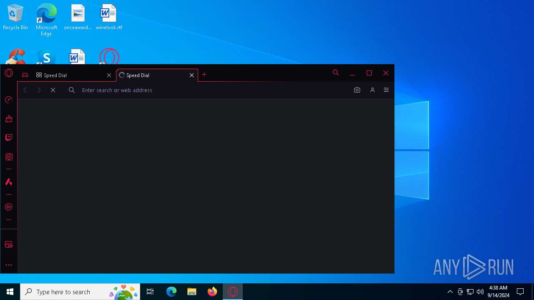
Task: Select the onceaward image file on desktop
Action: 78,17
